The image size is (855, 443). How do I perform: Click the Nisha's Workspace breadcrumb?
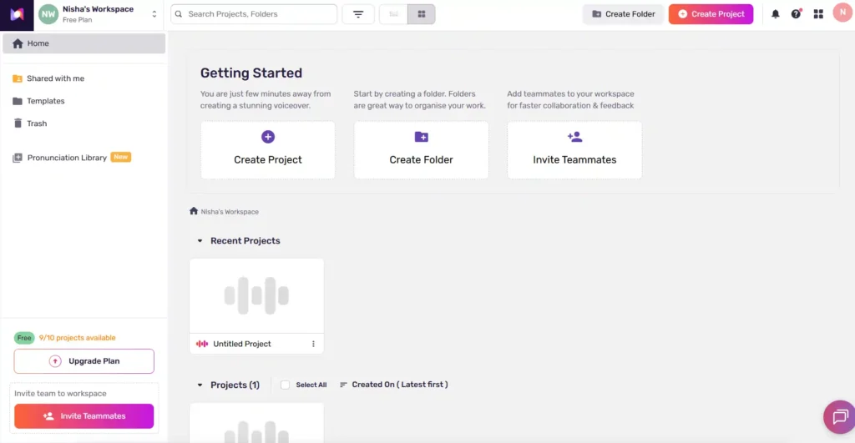[230, 212]
